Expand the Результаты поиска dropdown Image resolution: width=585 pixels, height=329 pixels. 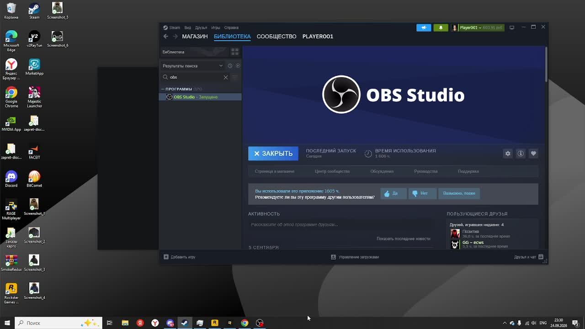(193, 66)
